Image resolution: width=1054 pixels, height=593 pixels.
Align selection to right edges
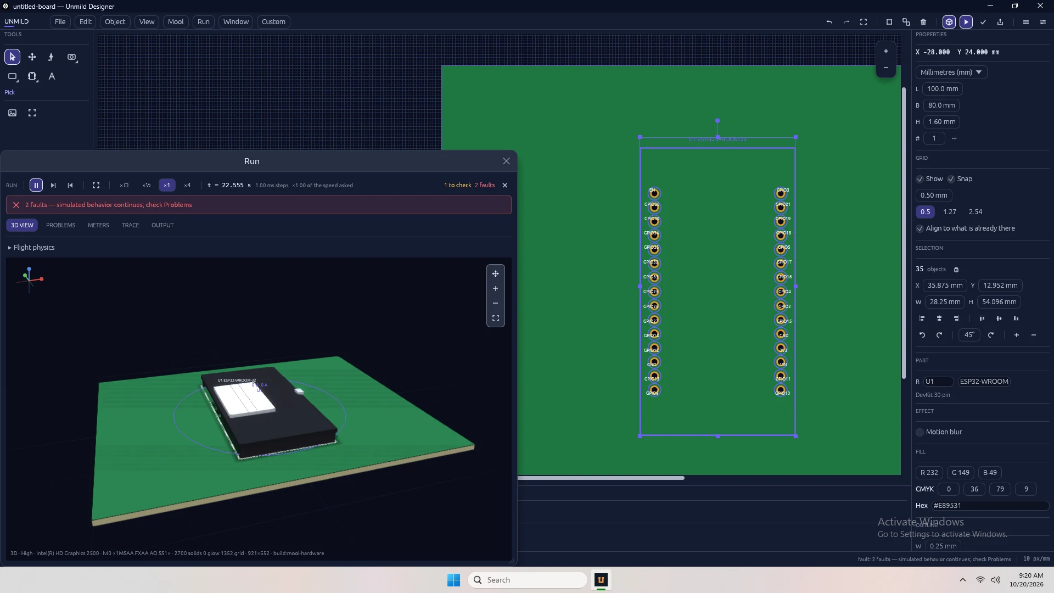click(956, 318)
